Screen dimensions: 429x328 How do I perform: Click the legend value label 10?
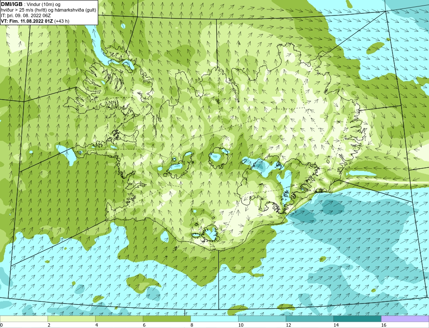pos(241,325)
